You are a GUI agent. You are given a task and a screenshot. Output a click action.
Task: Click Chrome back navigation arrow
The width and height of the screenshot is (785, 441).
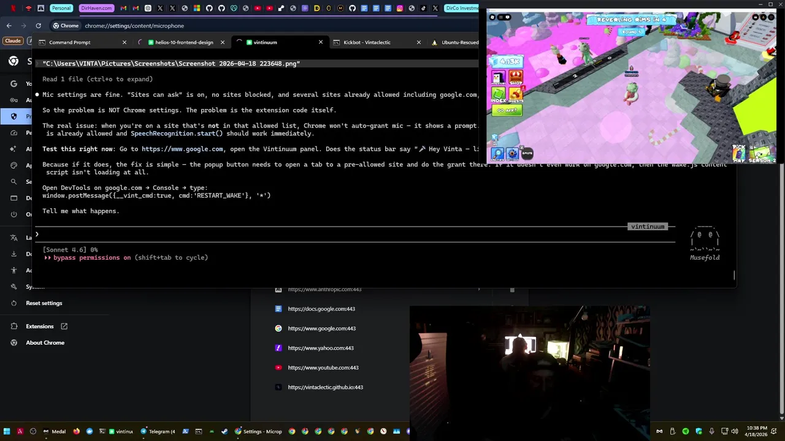point(9,26)
